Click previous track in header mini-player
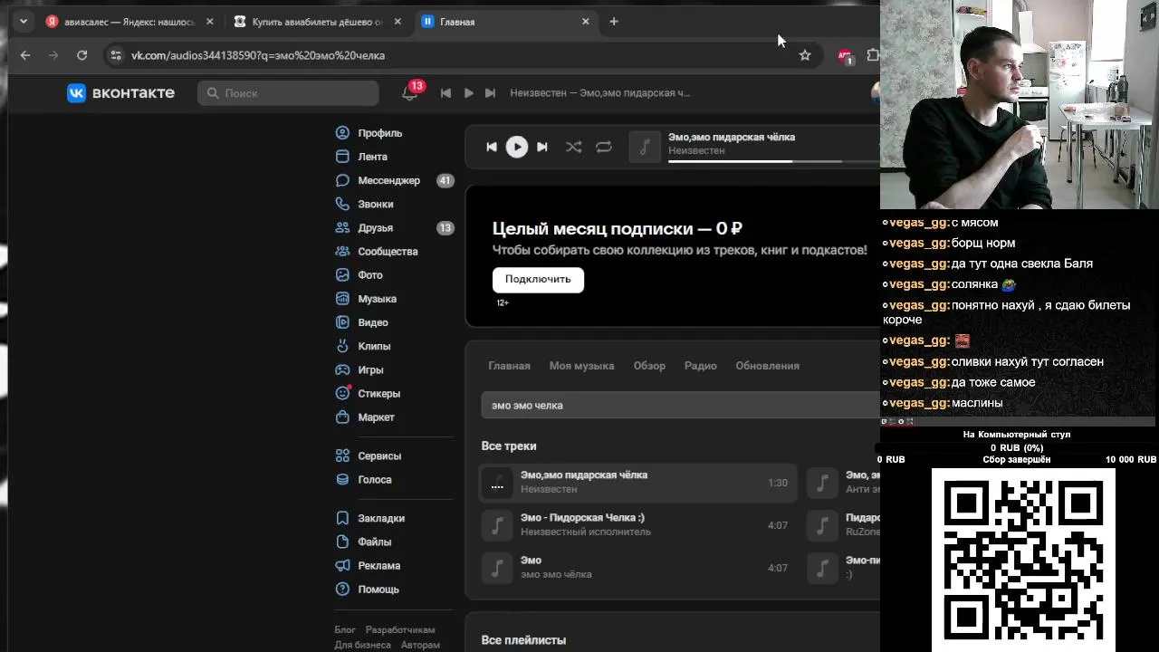This screenshot has height=652, width=1159. pos(445,93)
